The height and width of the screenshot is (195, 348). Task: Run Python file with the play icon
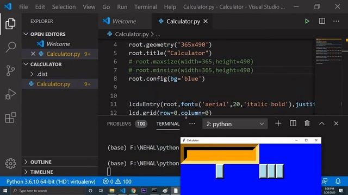click(x=307, y=21)
